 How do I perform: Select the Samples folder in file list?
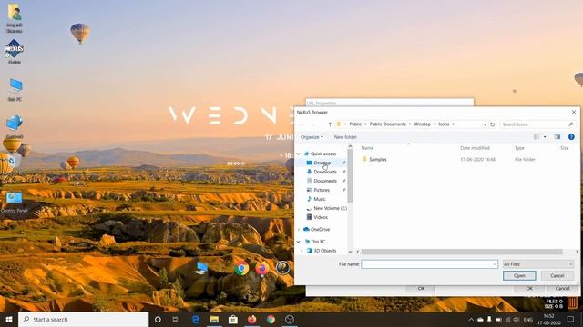point(378,160)
